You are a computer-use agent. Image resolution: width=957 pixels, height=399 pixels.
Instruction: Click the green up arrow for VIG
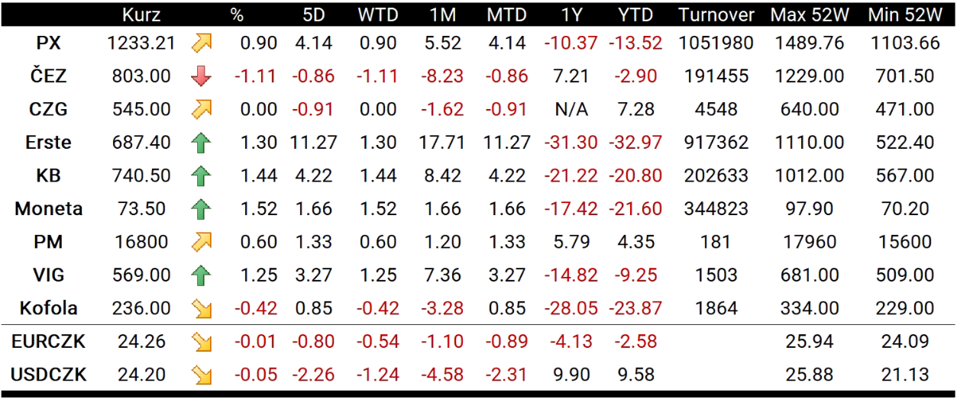coord(202,275)
